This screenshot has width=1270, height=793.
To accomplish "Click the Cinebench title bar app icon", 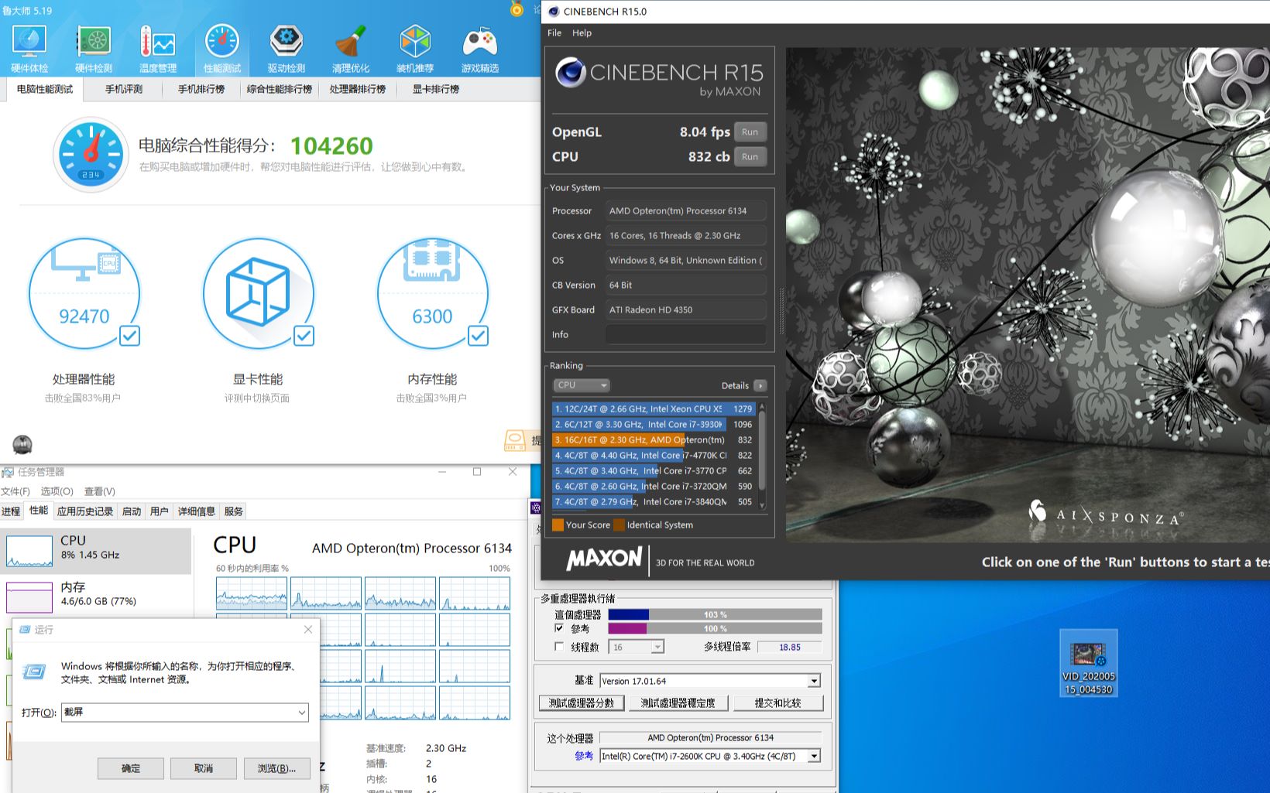I will 553,12.
